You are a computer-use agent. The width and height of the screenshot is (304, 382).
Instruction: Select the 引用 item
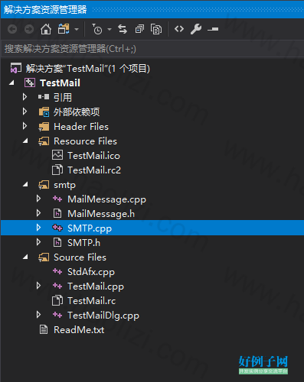point(63,97)
